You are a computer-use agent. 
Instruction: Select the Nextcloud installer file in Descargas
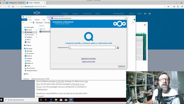pos(45,31)
